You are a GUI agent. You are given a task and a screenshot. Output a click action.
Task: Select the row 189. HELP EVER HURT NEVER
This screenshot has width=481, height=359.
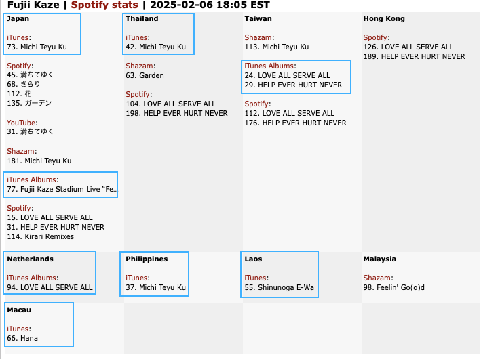[415, 56]
